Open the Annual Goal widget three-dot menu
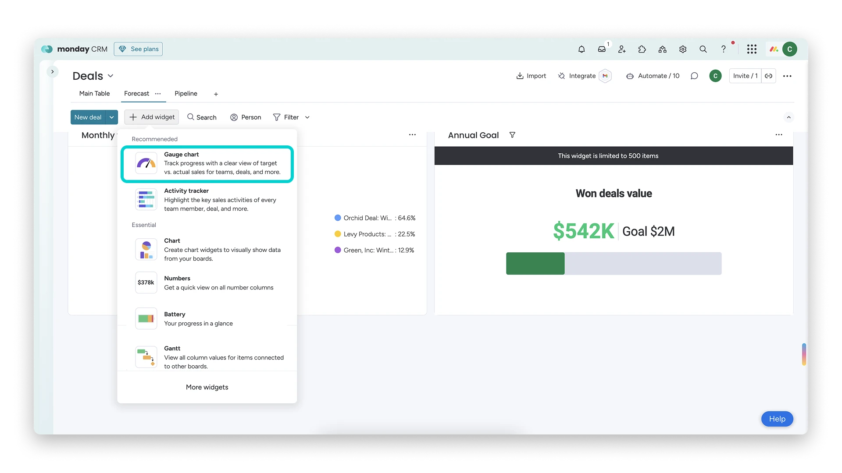This screenshot has width=842, height=473. pos(779,135)
